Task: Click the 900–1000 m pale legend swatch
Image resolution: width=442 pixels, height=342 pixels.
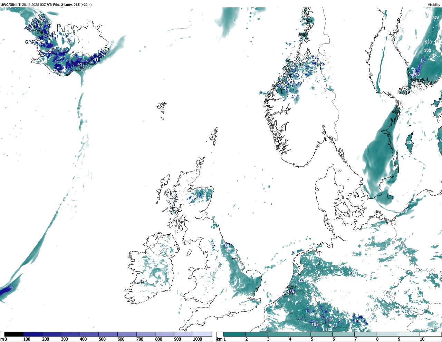Action: [x=183, y=334]
